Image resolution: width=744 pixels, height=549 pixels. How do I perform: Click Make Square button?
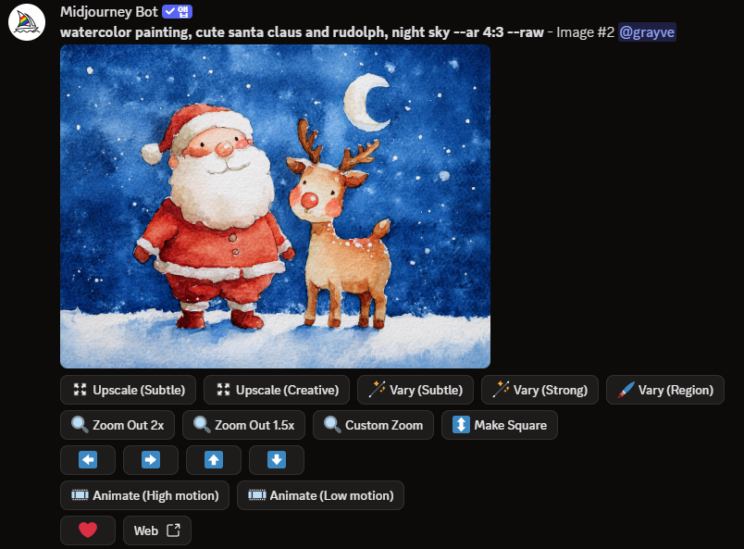499,425
